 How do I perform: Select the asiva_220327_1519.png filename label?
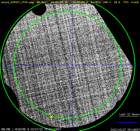(x=17, y=2)
